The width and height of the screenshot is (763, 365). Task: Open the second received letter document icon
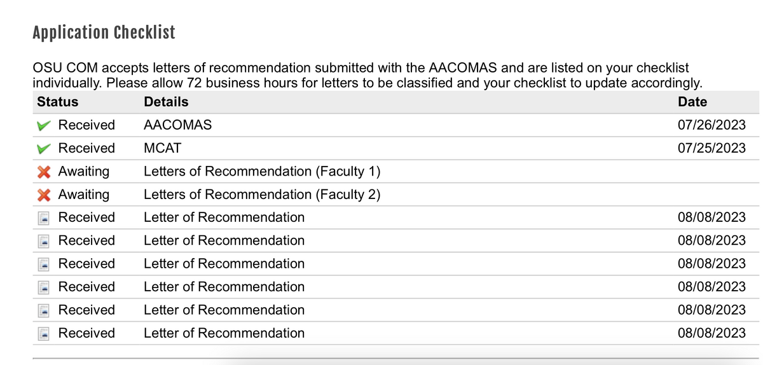(44, 241)
